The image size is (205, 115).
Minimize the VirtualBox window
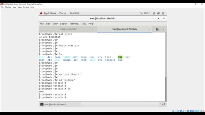[189, 4]
